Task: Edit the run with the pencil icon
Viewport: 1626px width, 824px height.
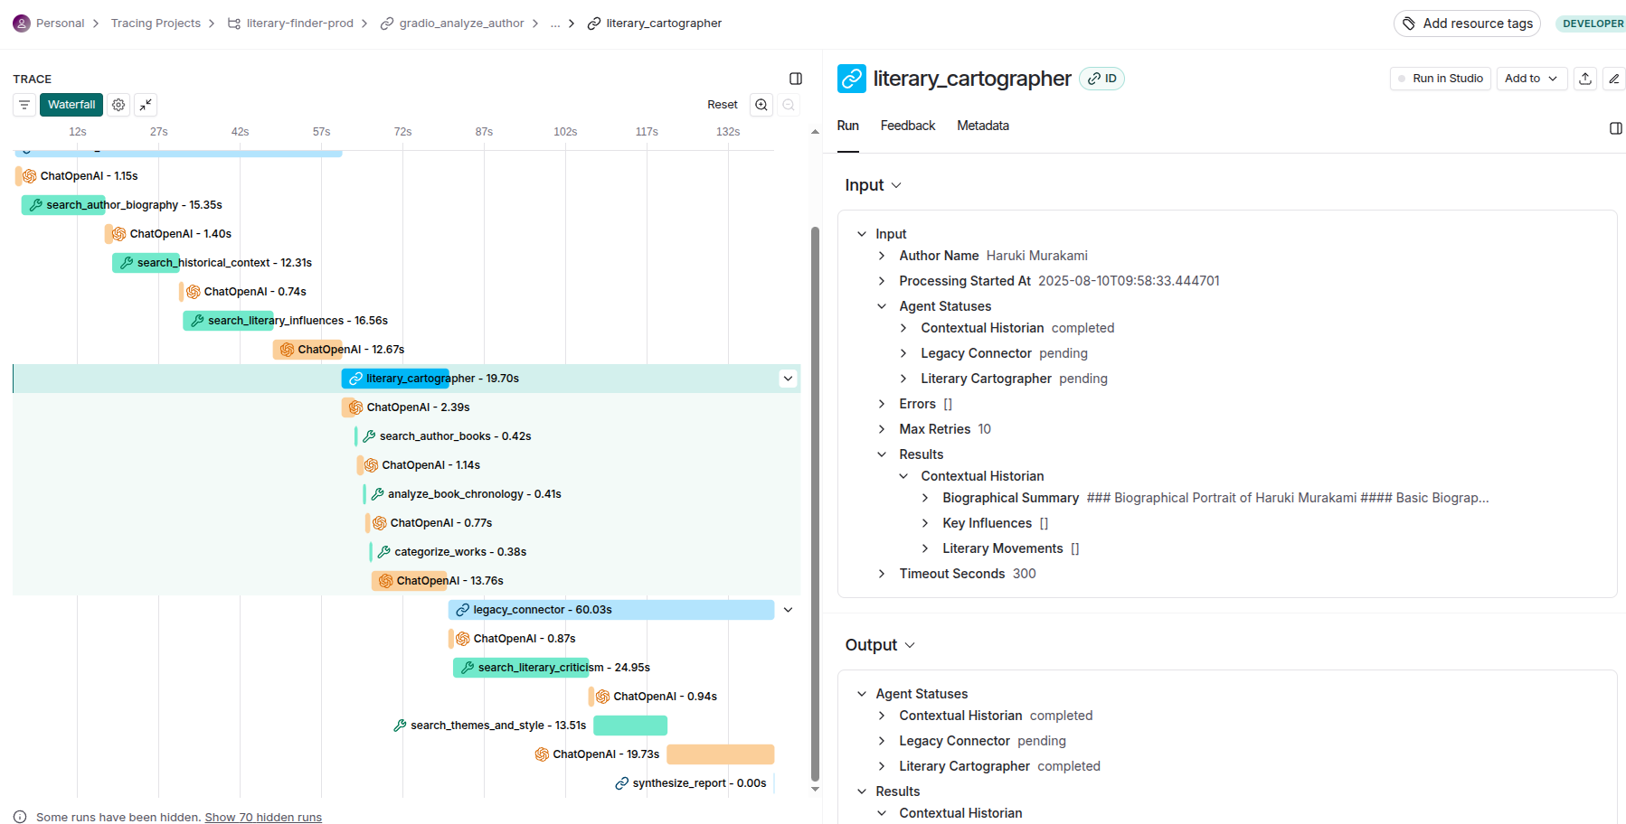Action: [1614, 79]
